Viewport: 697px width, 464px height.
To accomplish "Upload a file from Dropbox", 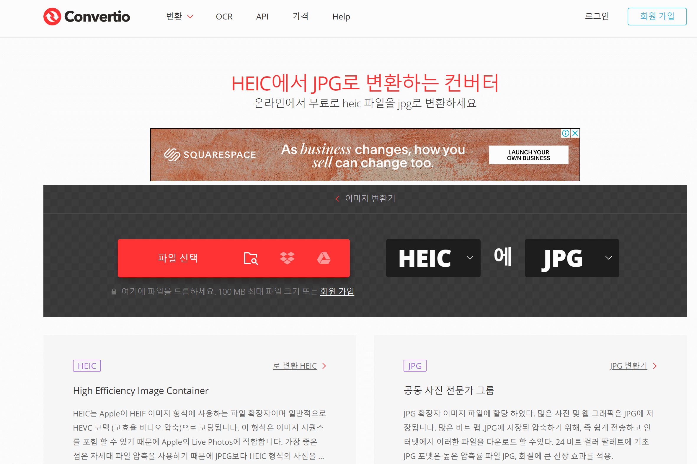I will click(x=288, y=258).
